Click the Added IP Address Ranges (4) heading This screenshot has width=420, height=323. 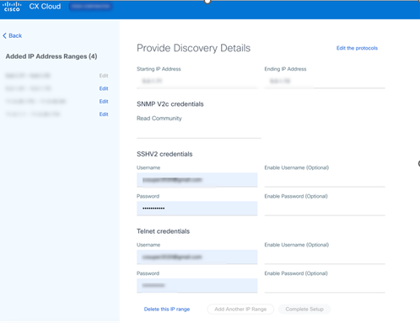tap(51, 56)
